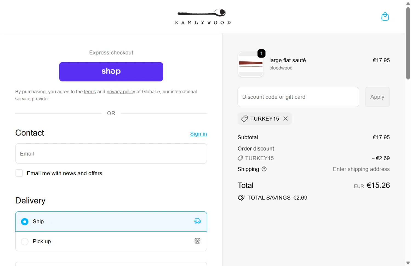Focus the Email input field
411x266 pixels.
click(x=111, y=154)
